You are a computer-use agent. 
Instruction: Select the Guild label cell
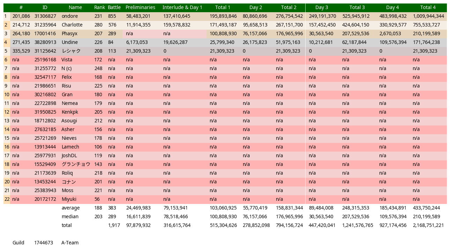click(x=18, y=243)
